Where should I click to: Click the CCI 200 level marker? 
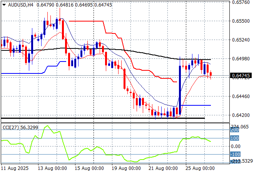pos(235,130)
